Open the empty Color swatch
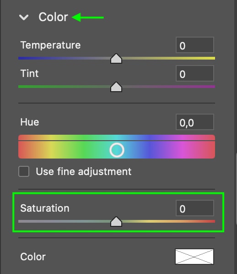237x274 pixels. tap(194, 257)
